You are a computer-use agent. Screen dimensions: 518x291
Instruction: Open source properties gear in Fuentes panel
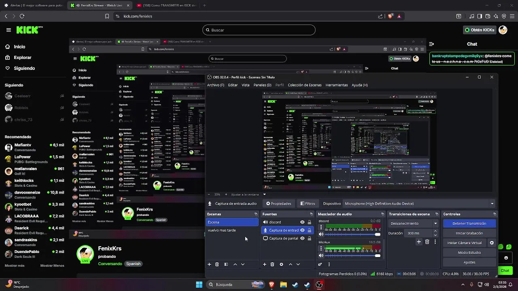tap(281, 264)
